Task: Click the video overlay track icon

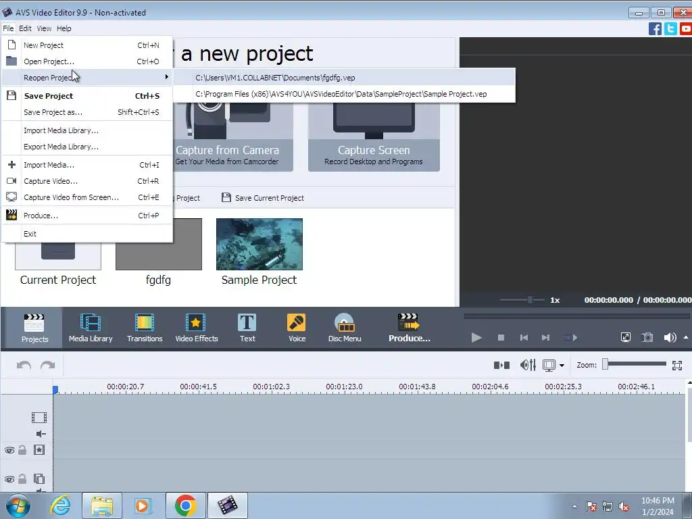Action: coord(39,479)
